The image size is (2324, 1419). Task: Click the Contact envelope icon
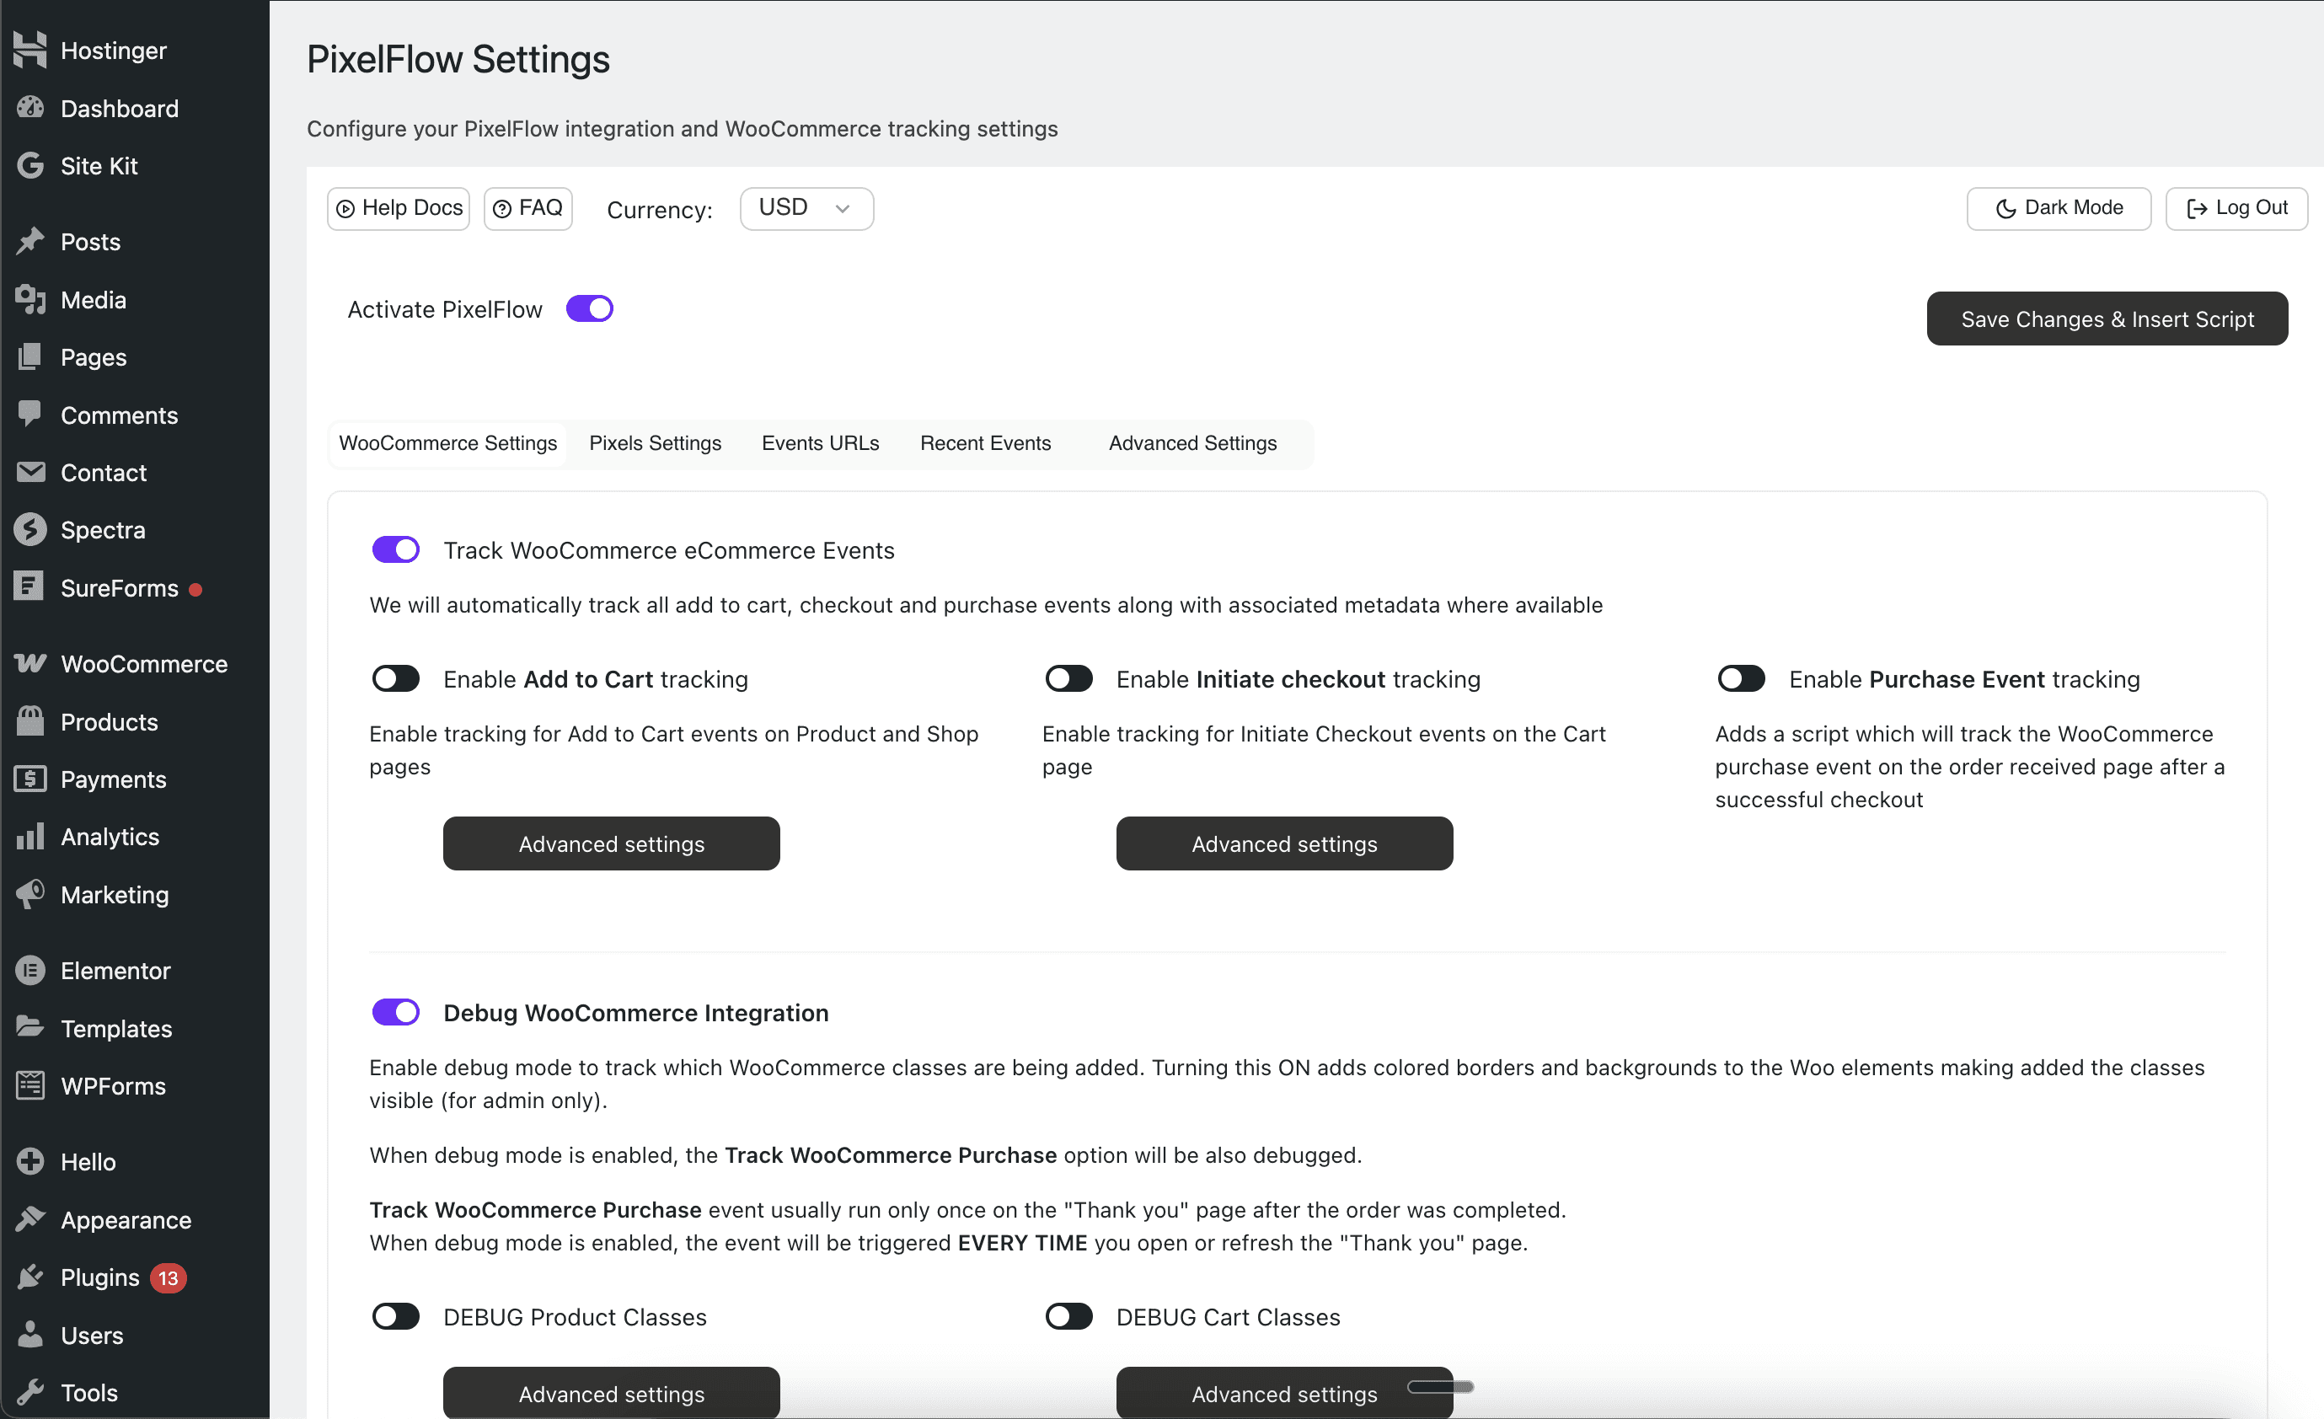(30, 472)
